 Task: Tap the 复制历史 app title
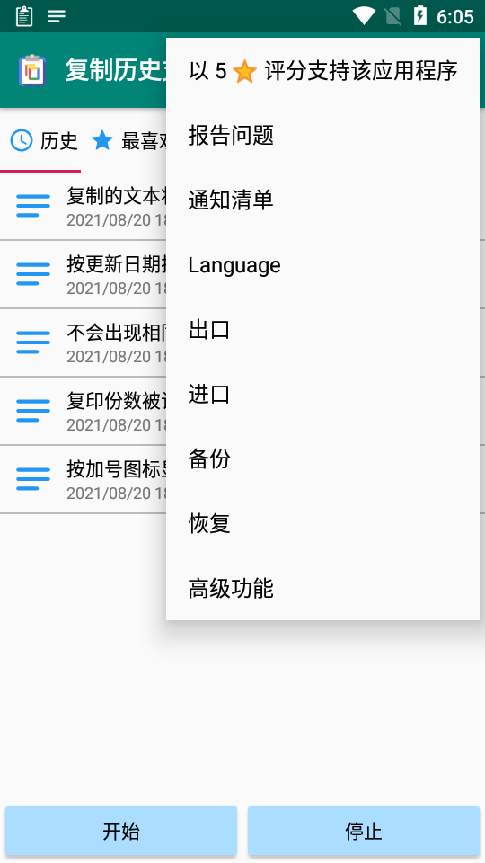(116, 70)
